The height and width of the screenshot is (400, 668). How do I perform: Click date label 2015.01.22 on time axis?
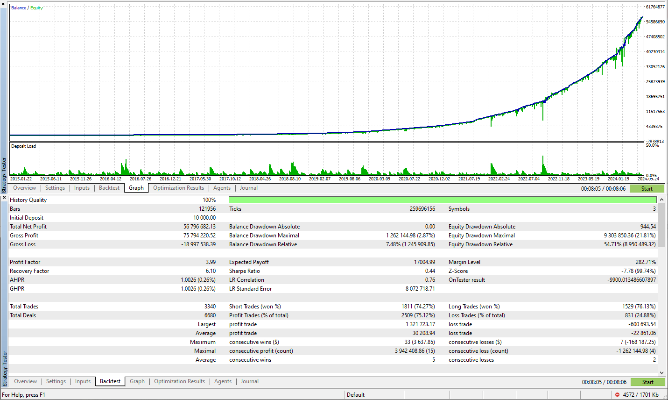pos(21,179)
